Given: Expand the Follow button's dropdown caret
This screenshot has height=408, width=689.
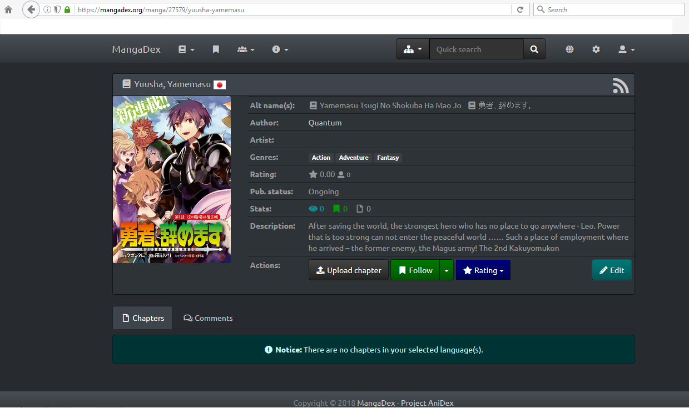Looking at the screenshot, I should (447, 270).
